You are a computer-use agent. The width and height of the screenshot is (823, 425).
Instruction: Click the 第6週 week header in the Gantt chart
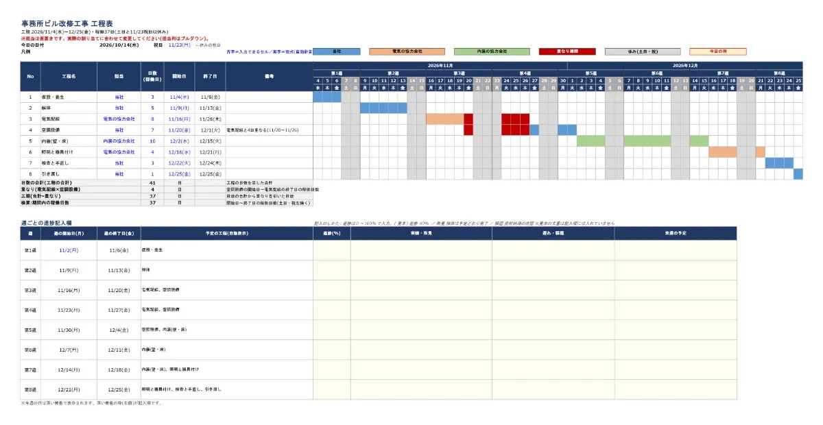[x=656, y=73]
